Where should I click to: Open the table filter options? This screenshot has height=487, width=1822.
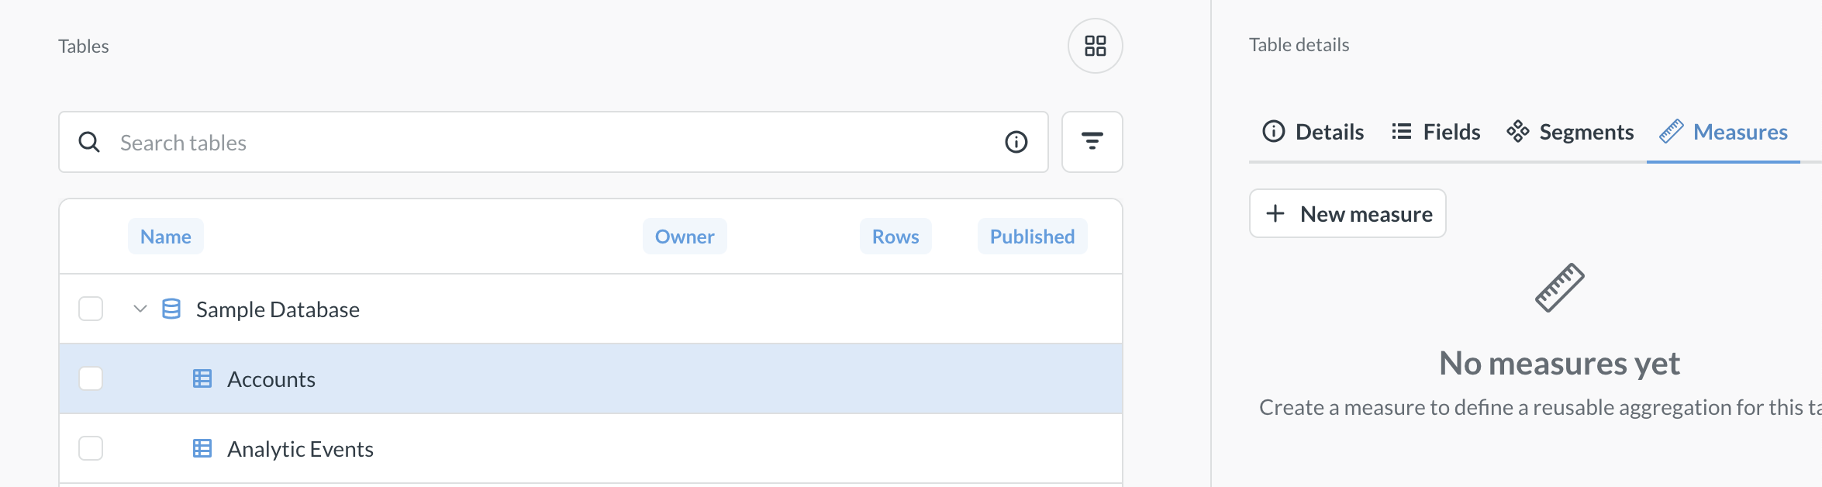pyautogui.click(x=1092, y=142)
